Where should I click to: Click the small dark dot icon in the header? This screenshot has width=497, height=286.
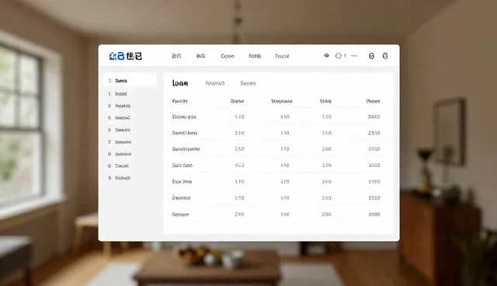[326, 55]
